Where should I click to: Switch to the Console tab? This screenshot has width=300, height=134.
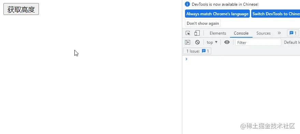pyautogui.click(x=241, y=33)
